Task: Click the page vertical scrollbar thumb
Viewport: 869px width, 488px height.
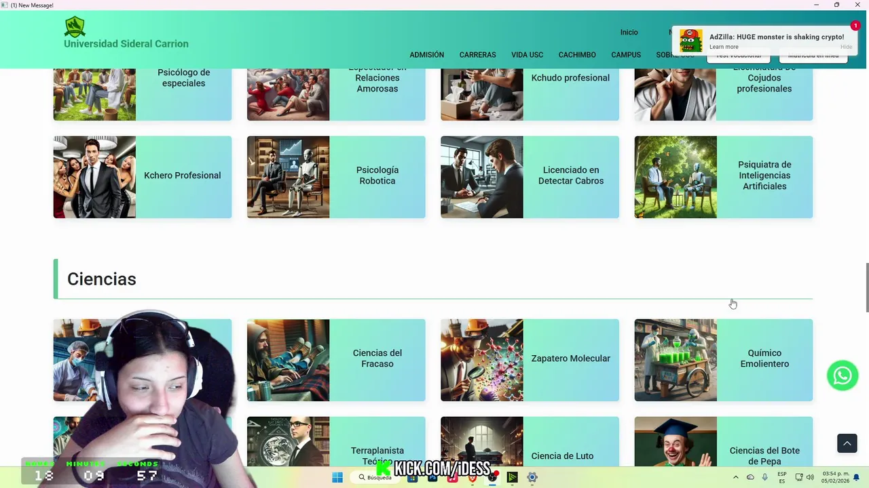Action: (866, 287)
